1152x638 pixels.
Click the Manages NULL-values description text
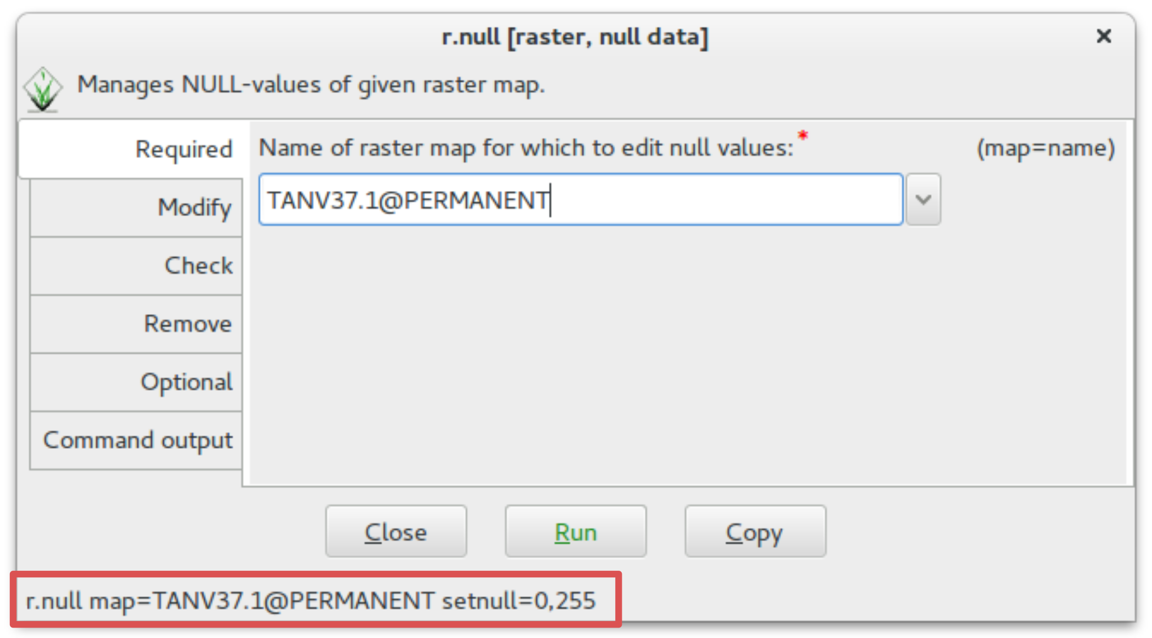coord(311,85)
